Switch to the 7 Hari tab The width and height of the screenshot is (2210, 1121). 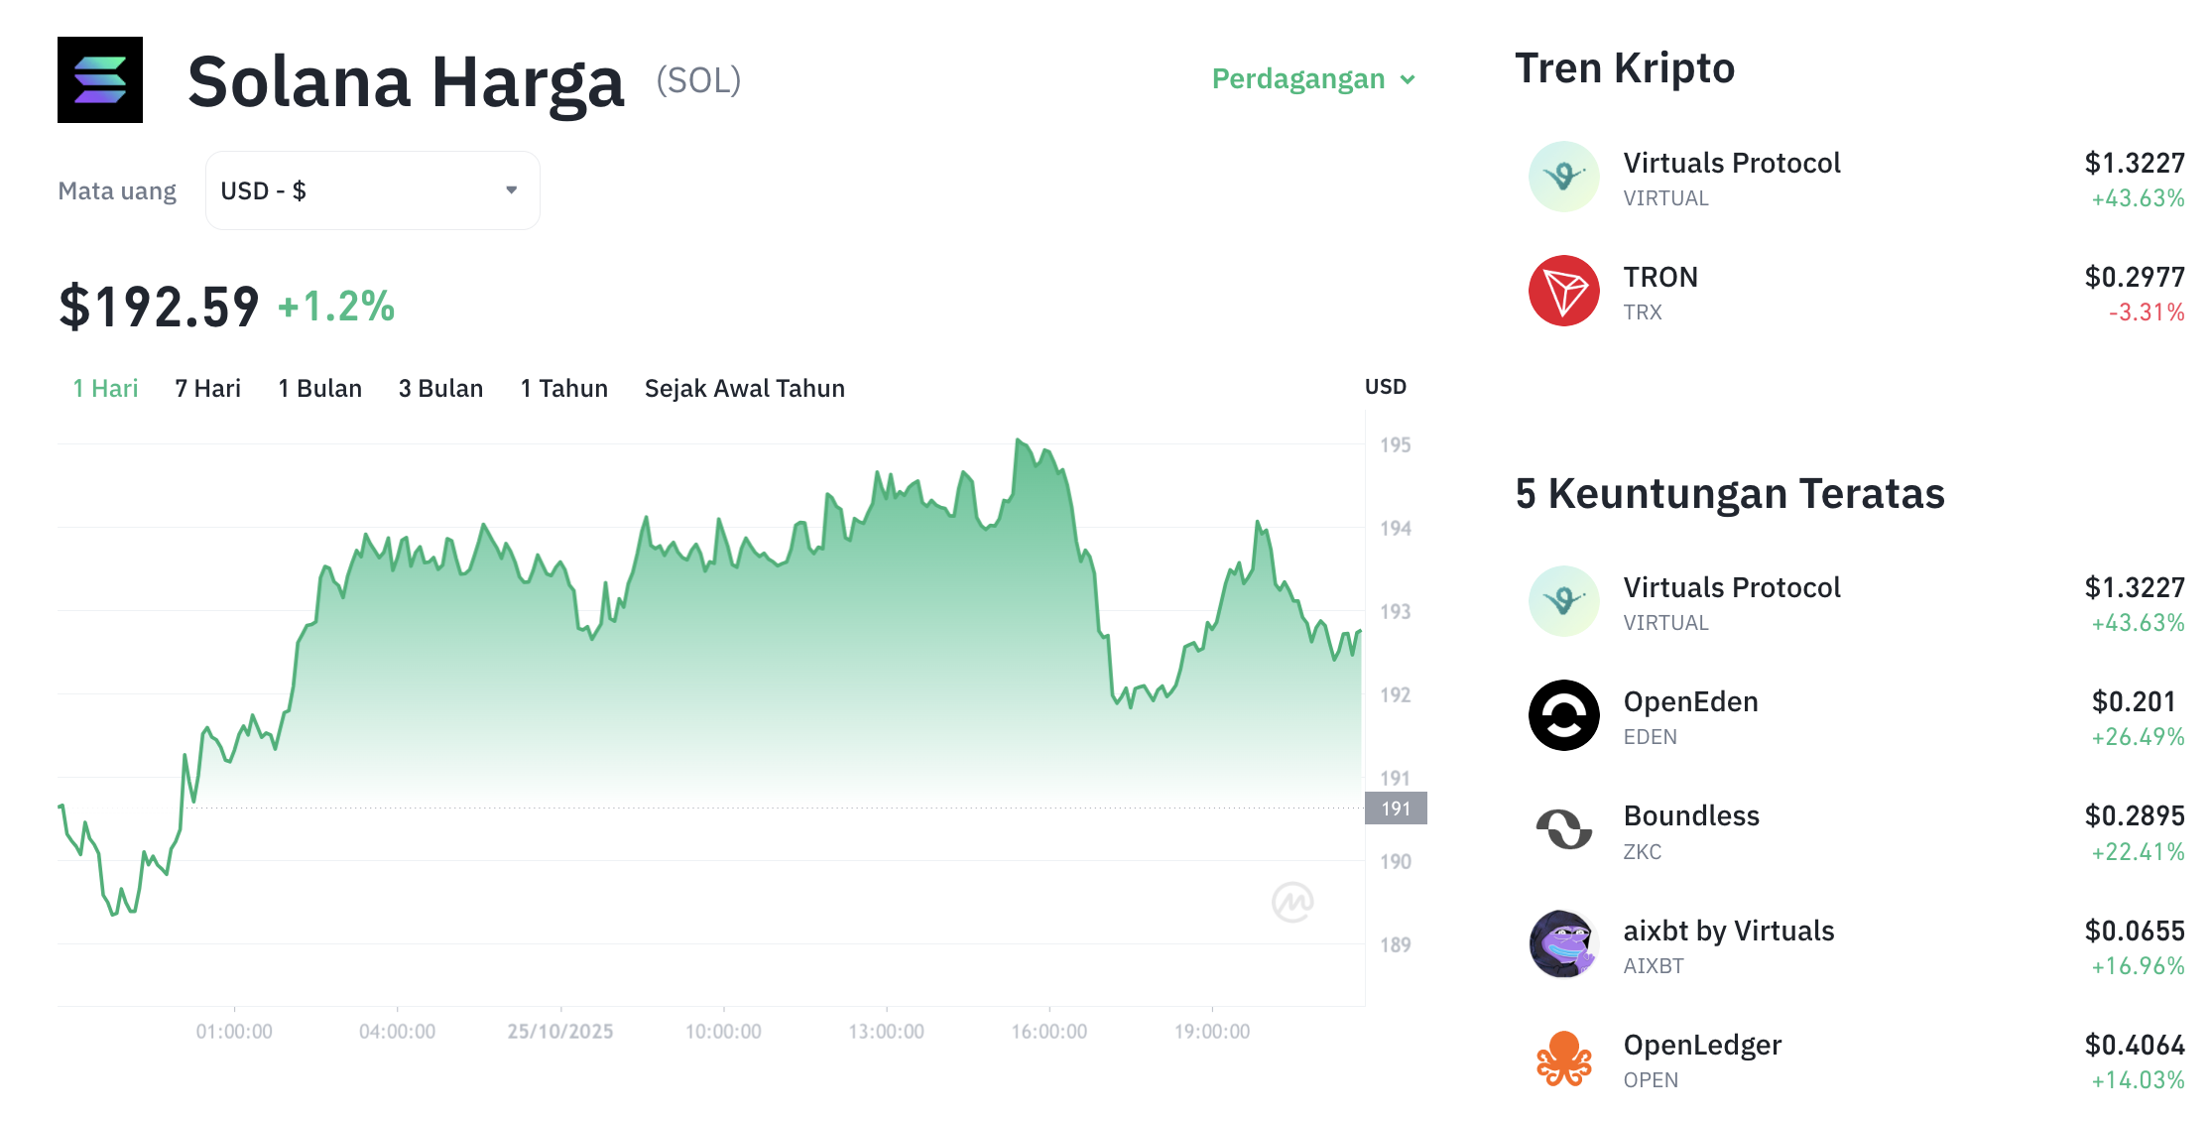[x=207, y=389]
